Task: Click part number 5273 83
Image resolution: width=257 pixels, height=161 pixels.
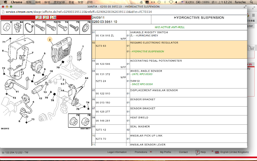Action: [101, 46]
